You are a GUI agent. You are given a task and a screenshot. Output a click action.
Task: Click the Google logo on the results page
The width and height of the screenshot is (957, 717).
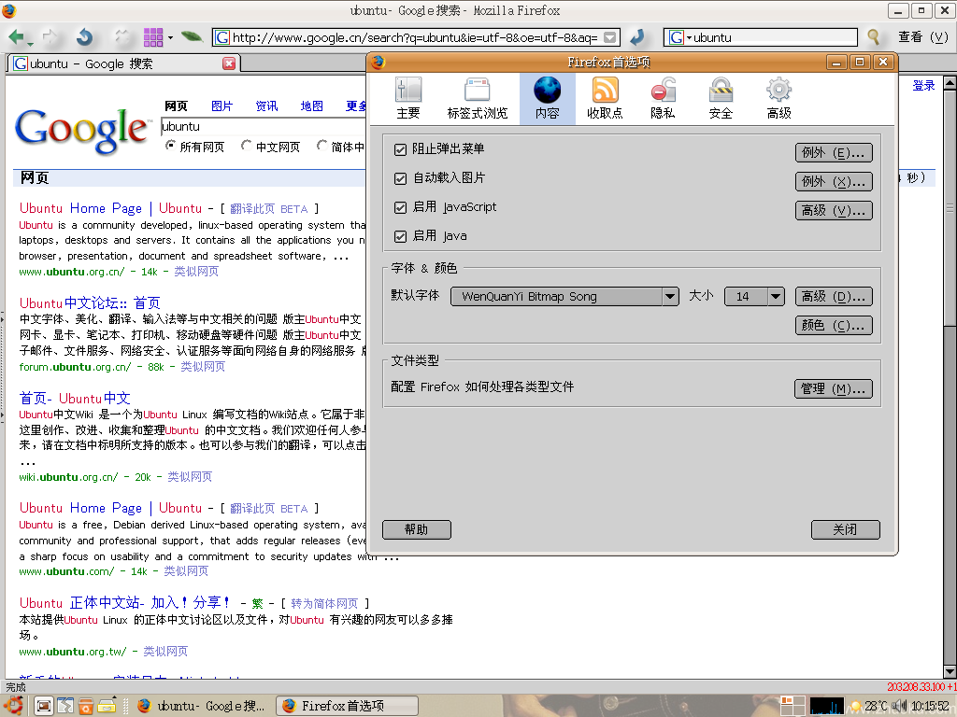tap(82, 131)
